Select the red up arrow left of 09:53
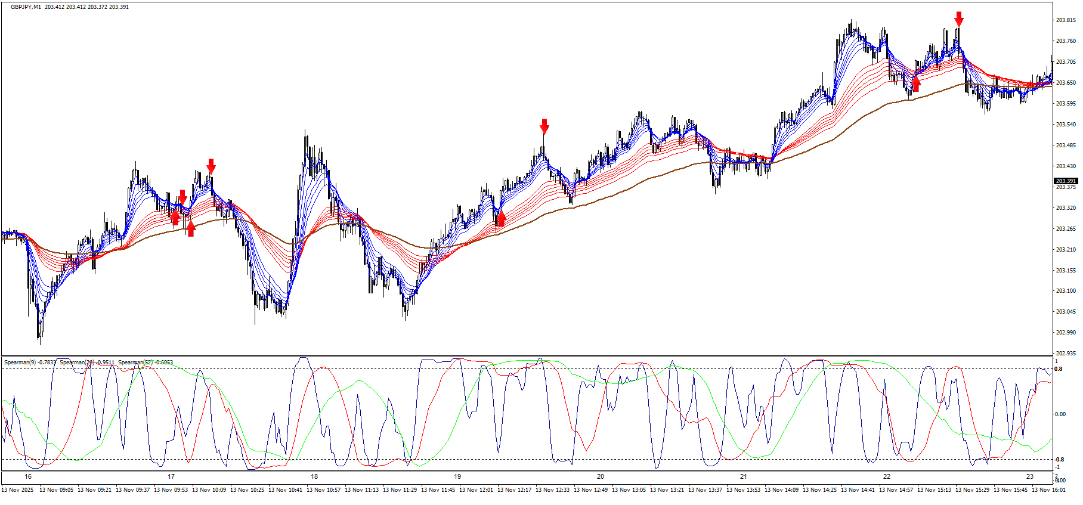The height and width of the screenshot is (505, 1083). 175,218
